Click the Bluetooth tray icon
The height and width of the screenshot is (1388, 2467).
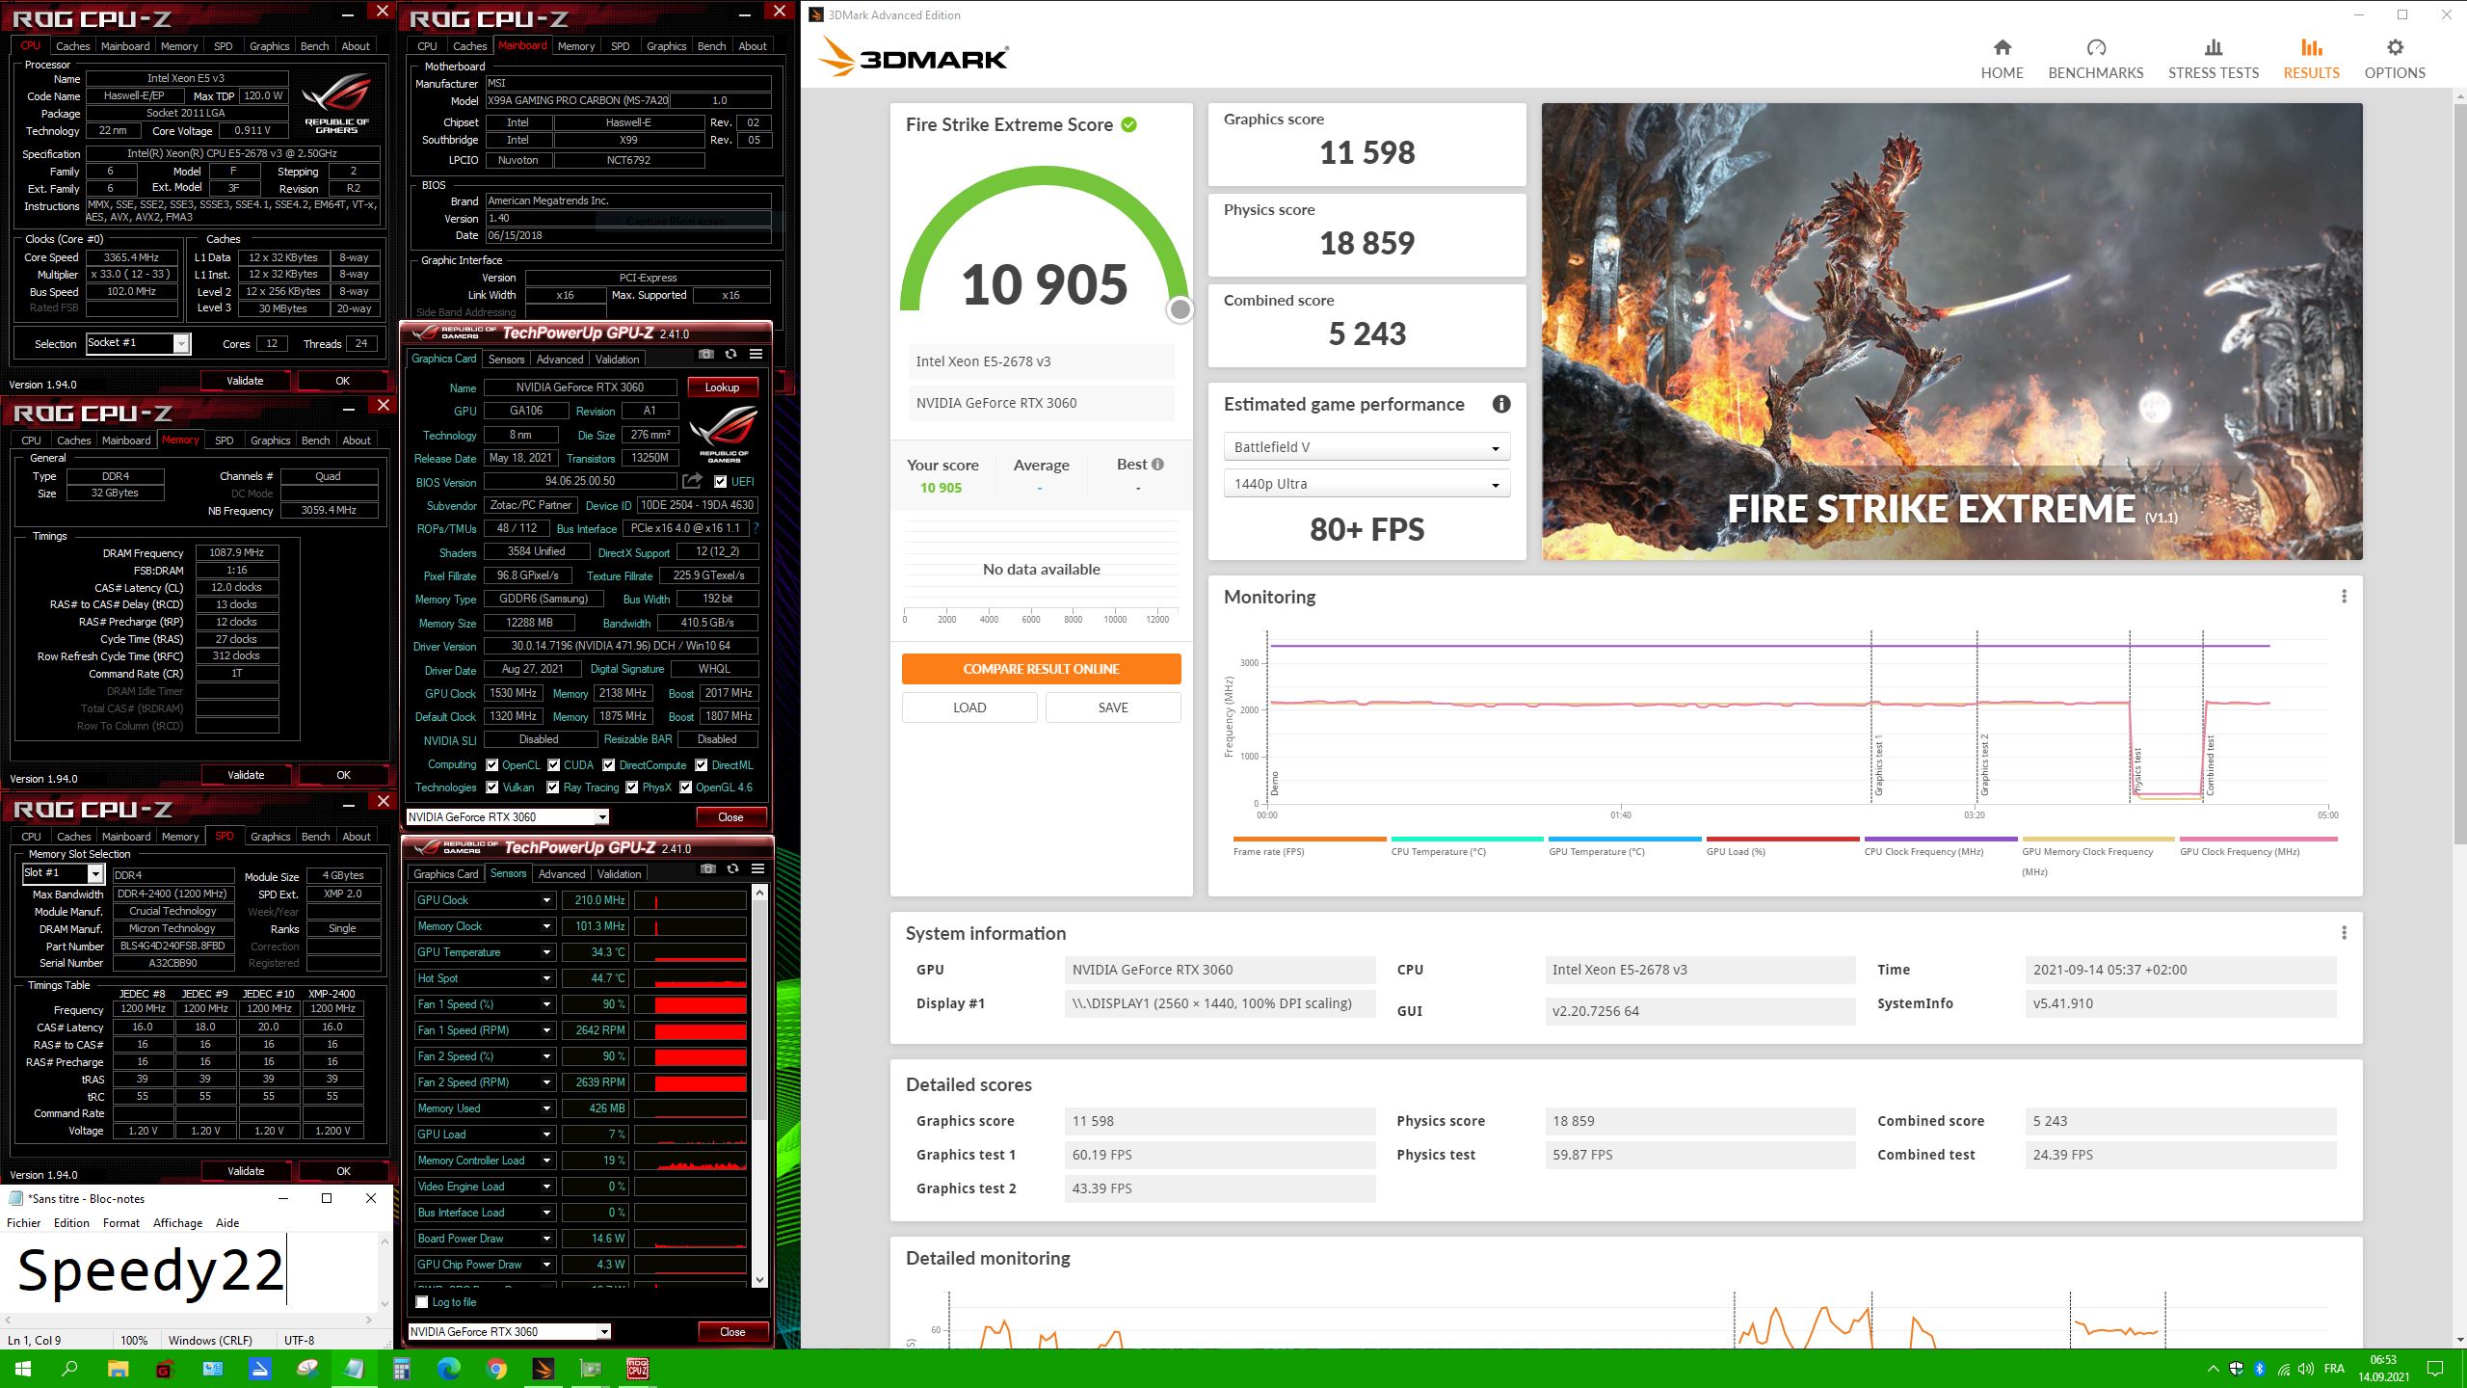(2260, 1369)
